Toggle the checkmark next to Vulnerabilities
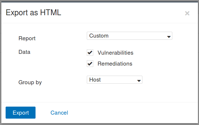199x125 pixels. coord(90,53)
